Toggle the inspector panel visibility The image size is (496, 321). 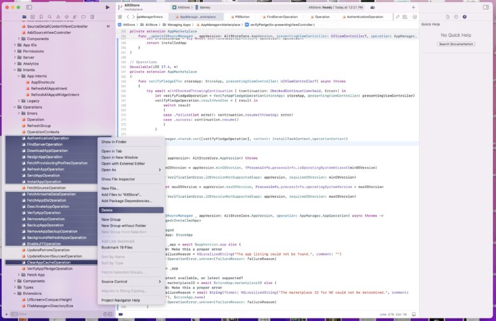coord(485,7)
